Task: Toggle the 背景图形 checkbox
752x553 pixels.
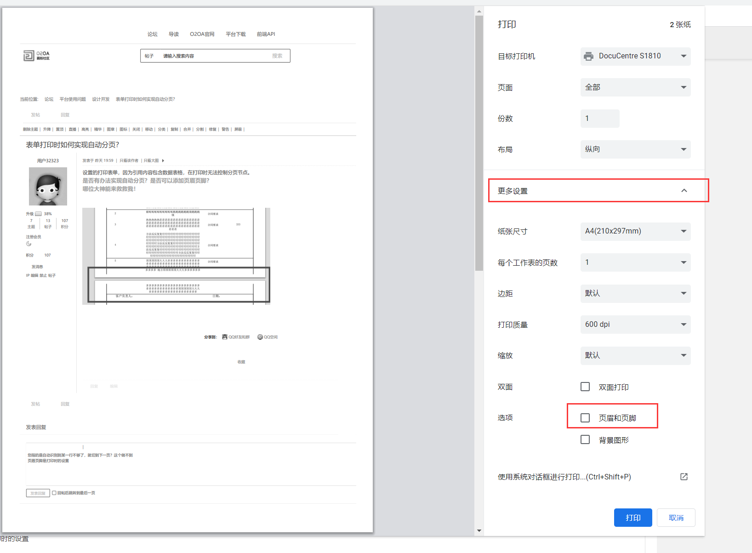Action: pos(585,440)
